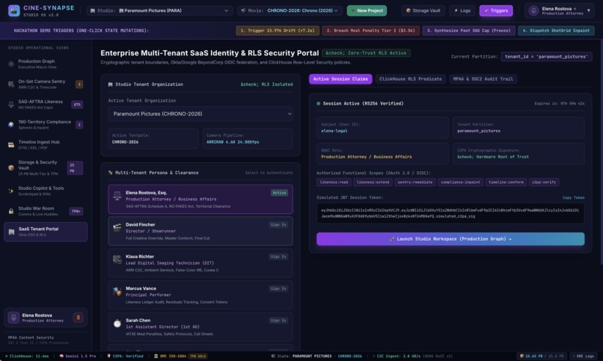Open the Studio Paramount Pictures dropdown

coord(159,10)
